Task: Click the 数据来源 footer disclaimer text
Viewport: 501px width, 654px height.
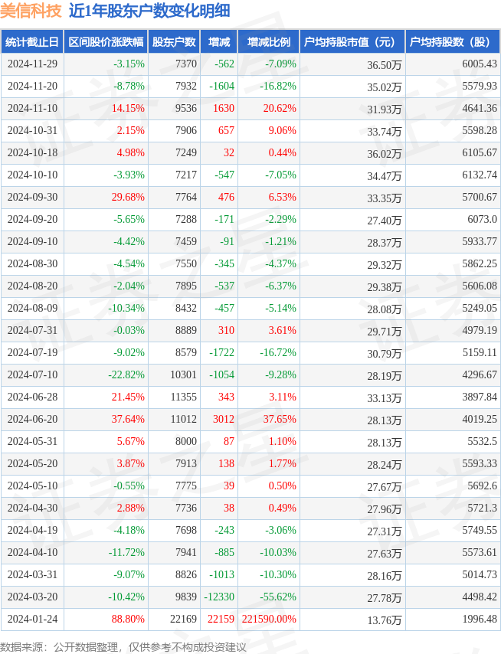Action: [x=123, y=647]
